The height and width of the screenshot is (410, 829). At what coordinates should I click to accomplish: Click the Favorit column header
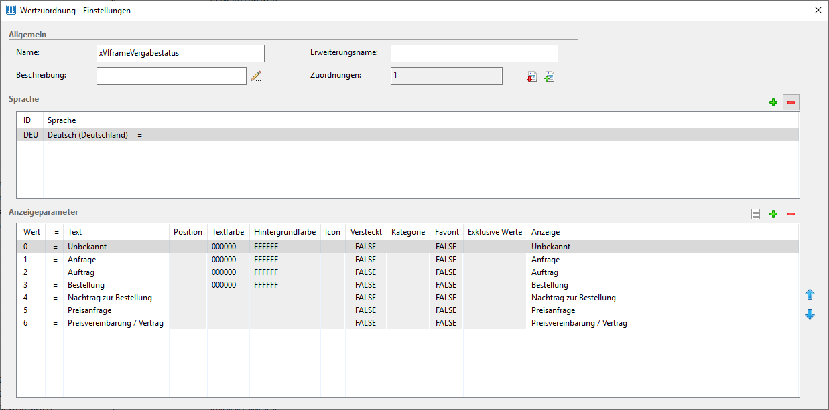(446, 232)
